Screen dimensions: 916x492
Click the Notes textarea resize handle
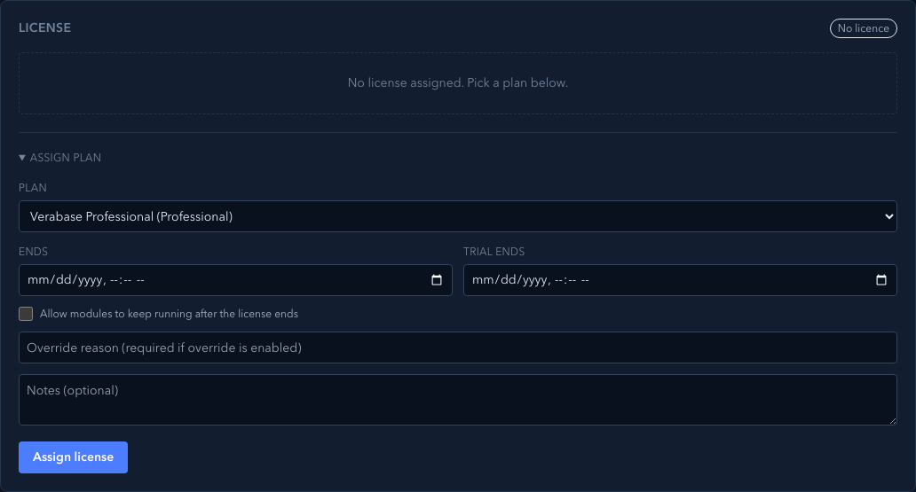point(893,421)
